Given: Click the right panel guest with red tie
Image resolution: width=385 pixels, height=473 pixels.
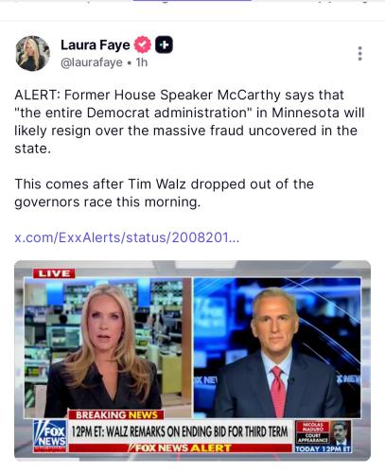Looking at the screenshot, I should 277,347.
